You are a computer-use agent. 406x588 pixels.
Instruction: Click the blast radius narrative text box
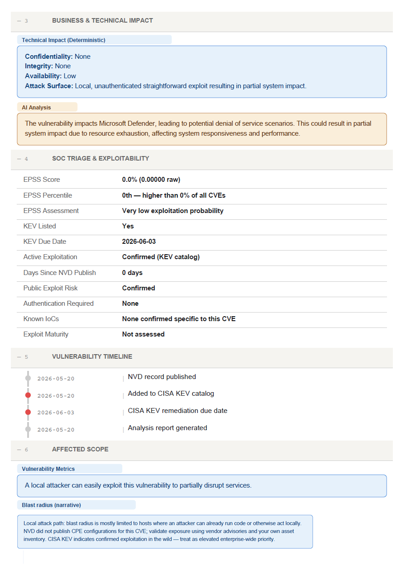click(x=165, y=531)
